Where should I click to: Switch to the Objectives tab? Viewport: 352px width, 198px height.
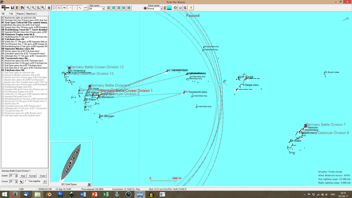[31, 13]
